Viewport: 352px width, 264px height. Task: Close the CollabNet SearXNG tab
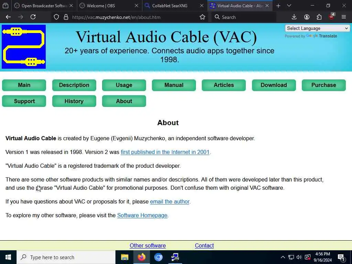click(x=202, y=6)
